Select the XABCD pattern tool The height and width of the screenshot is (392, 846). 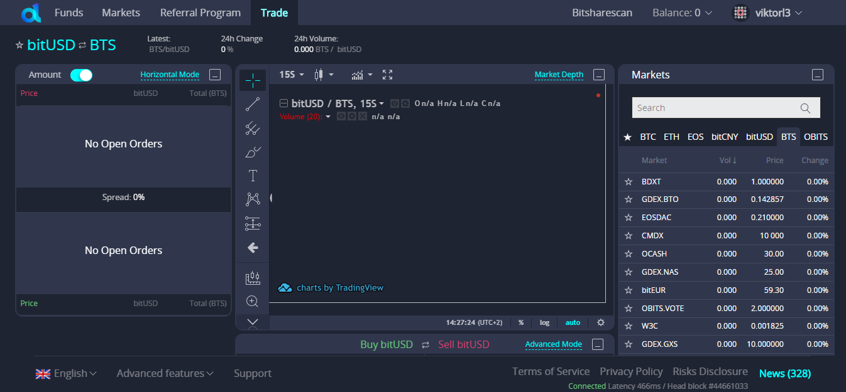coord(253,199)
